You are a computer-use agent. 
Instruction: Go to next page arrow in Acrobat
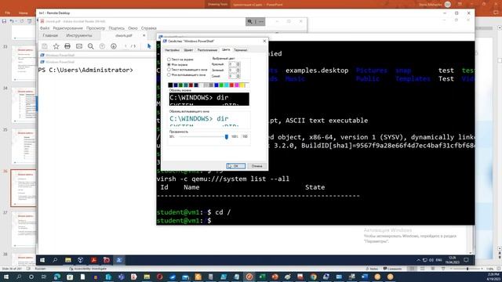click(x=114, y=46)
